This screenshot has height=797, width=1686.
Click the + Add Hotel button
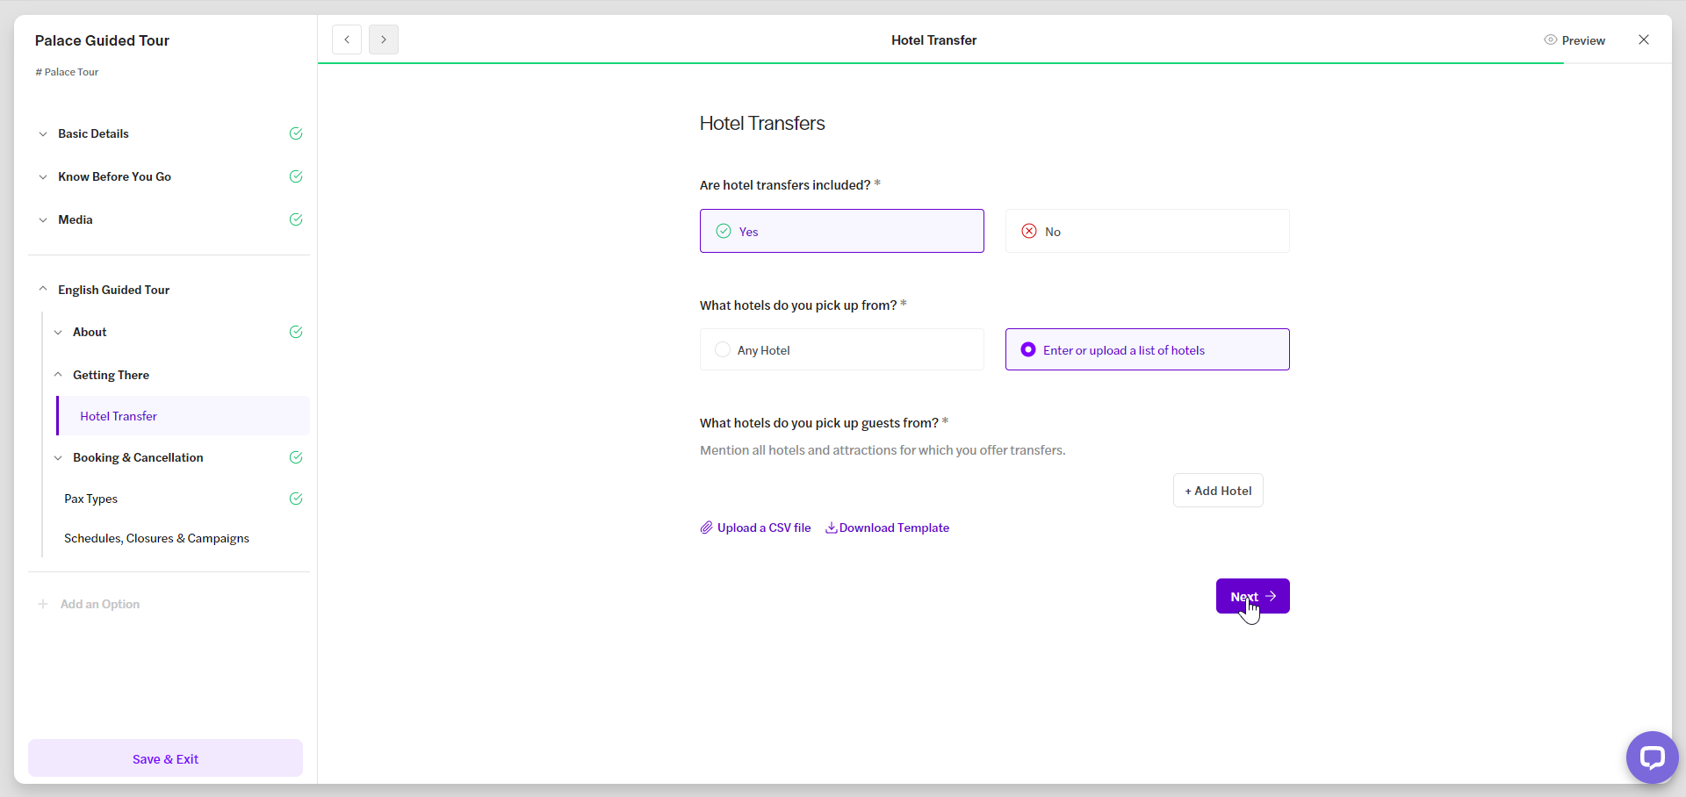tap(1218, 491)
